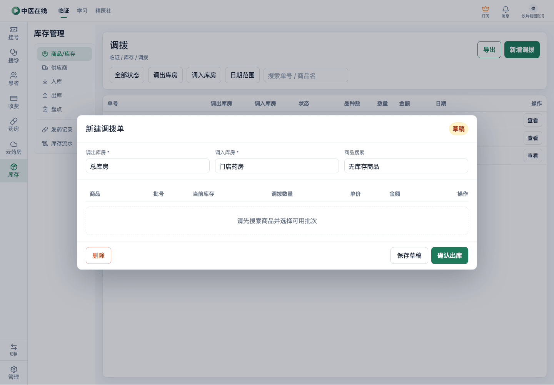Click the green 确认出库 button
Screen dimensions: 554x385
coord(450,255)
